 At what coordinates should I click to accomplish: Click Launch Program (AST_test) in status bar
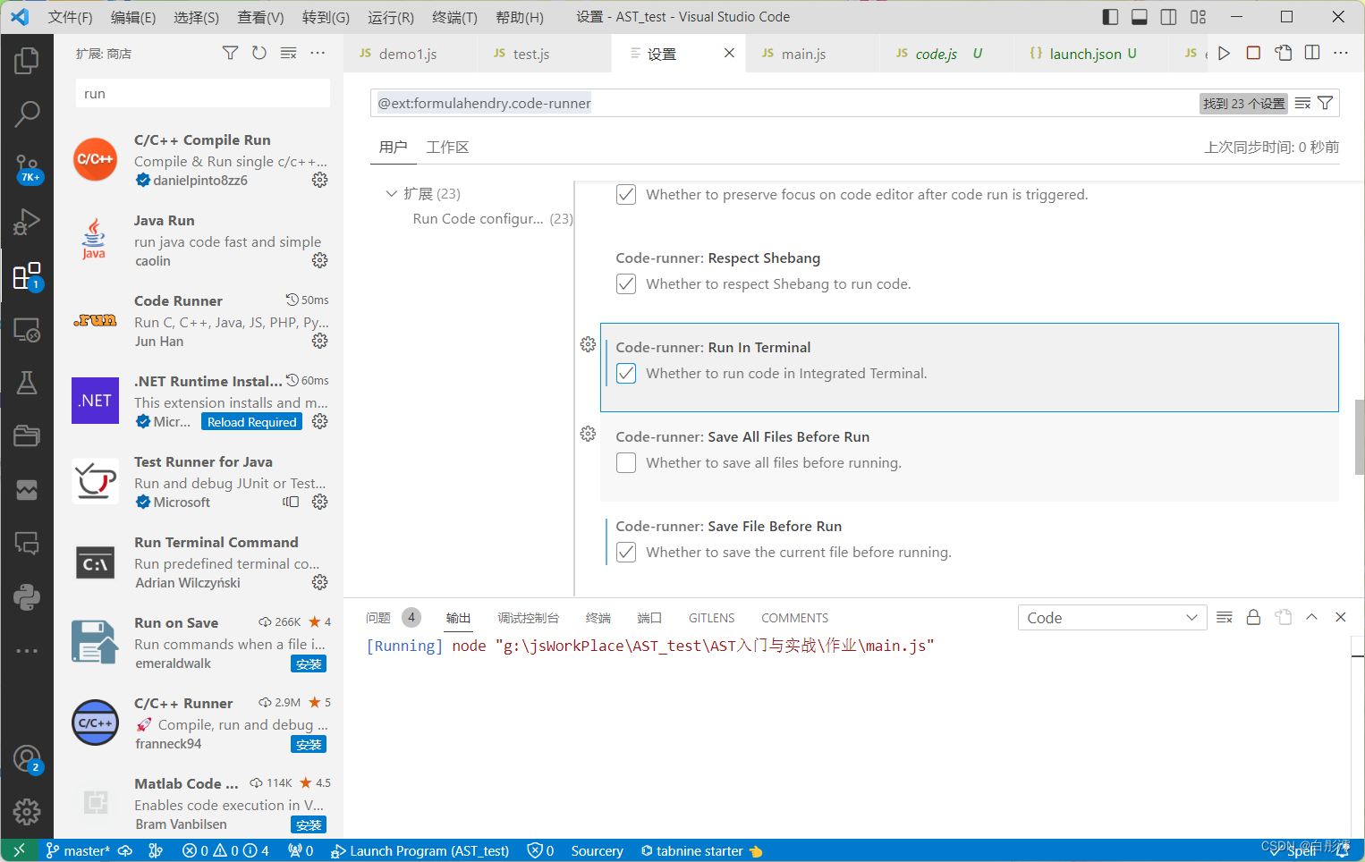pos(420,850)
